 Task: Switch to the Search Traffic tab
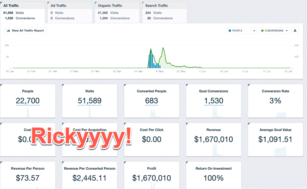[x=165, y=12]
